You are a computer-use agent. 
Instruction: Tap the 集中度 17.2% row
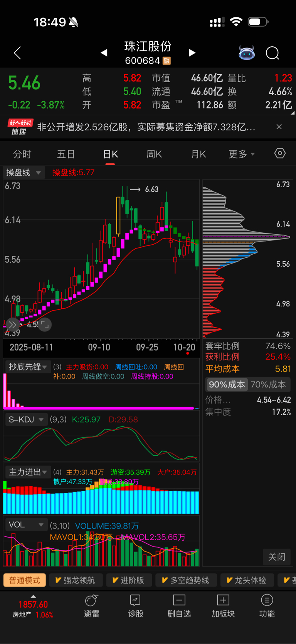click(x=248, y=412)
